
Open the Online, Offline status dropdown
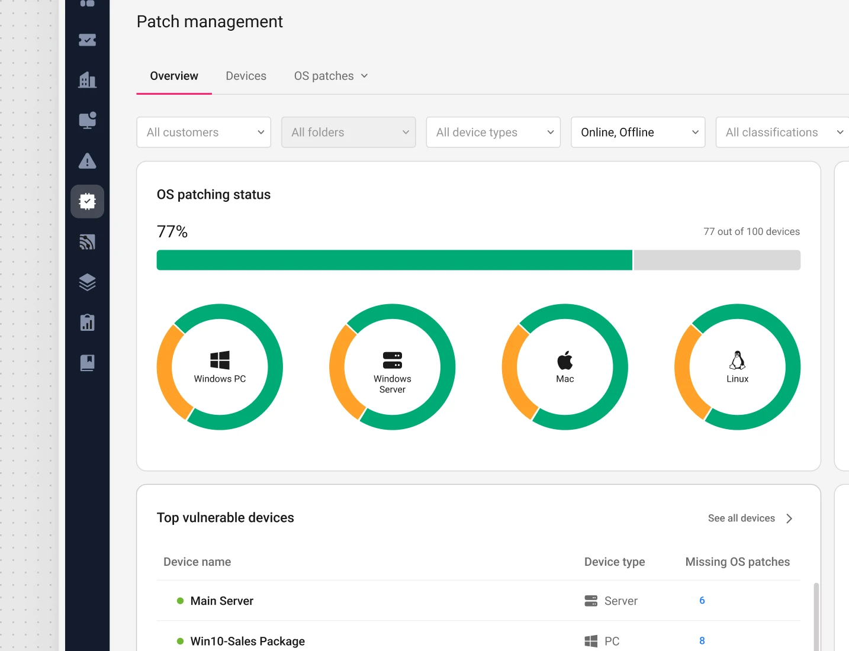click(x=638, y=132)
